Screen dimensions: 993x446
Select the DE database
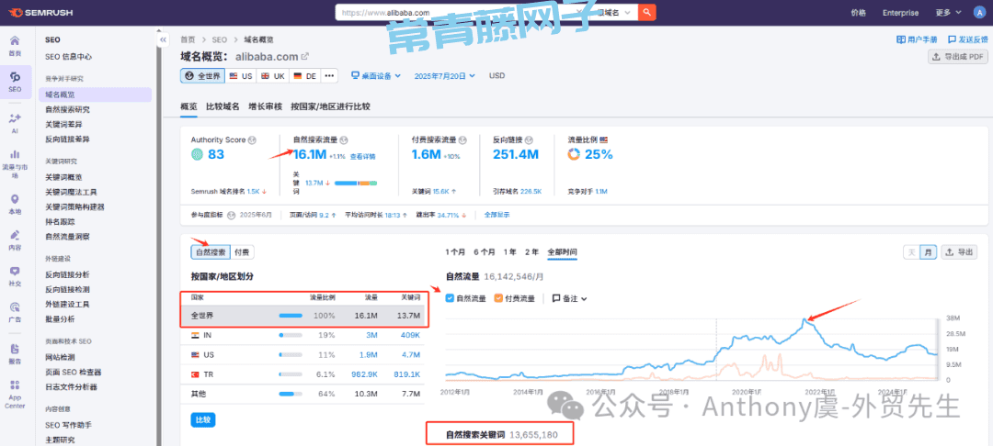[x=305, y=76]
